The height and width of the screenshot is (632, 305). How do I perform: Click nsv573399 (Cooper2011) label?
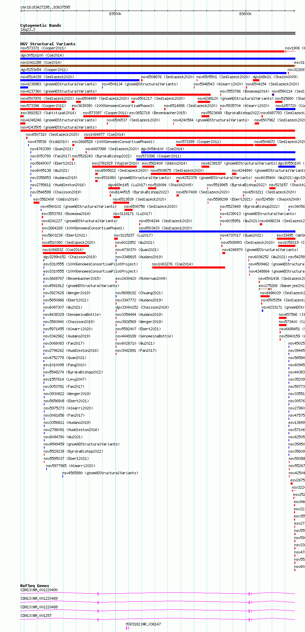pos(198,142)
